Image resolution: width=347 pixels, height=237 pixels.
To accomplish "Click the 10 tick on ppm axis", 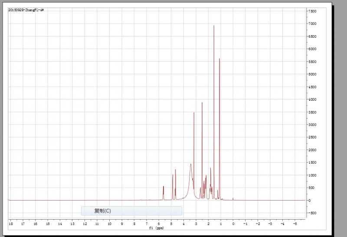I will (x=110, y=224).
